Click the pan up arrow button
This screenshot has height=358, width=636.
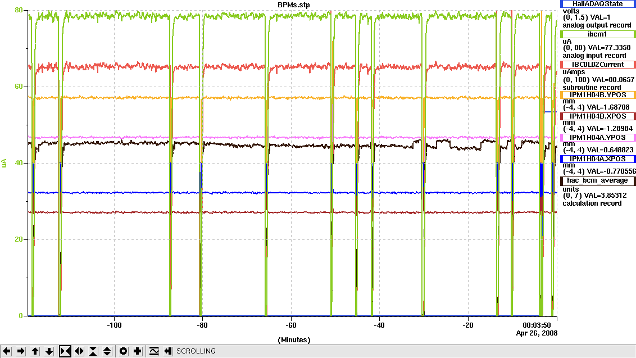click(35, 351)
